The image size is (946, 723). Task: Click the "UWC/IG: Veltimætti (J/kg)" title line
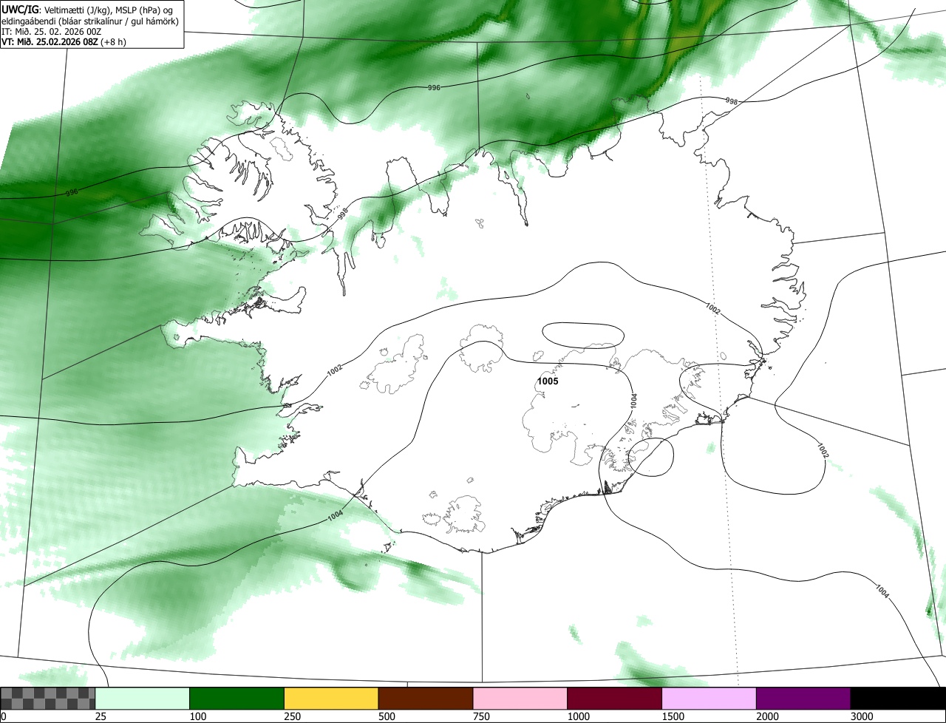[x=87, y=9]
